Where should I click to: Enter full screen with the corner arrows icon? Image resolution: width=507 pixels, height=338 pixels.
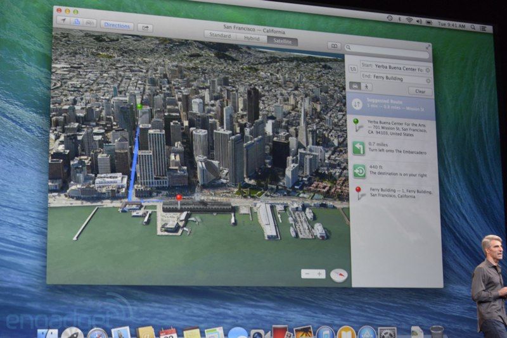tap(428, 47)
